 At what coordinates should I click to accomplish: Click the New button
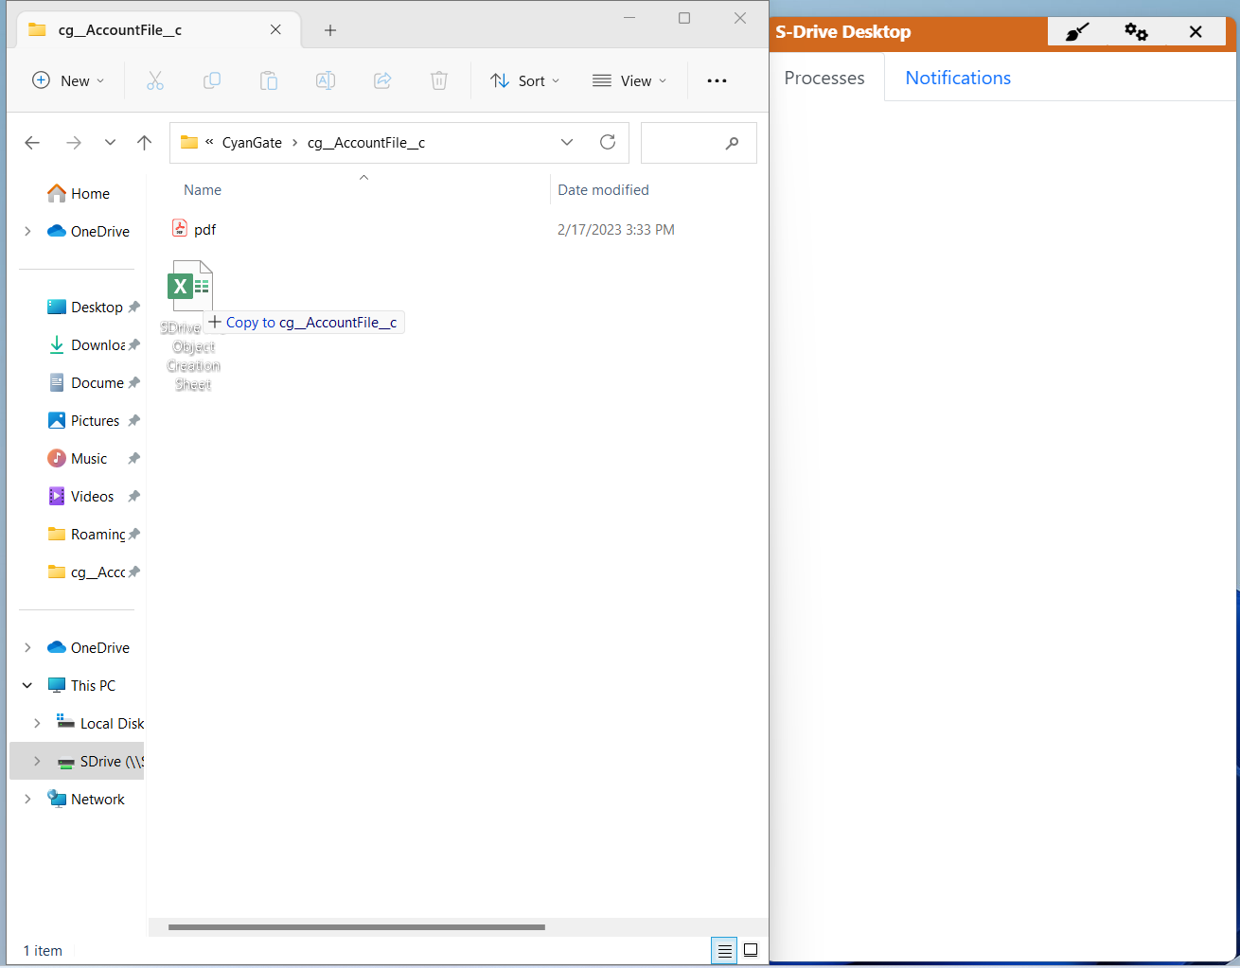68,81
